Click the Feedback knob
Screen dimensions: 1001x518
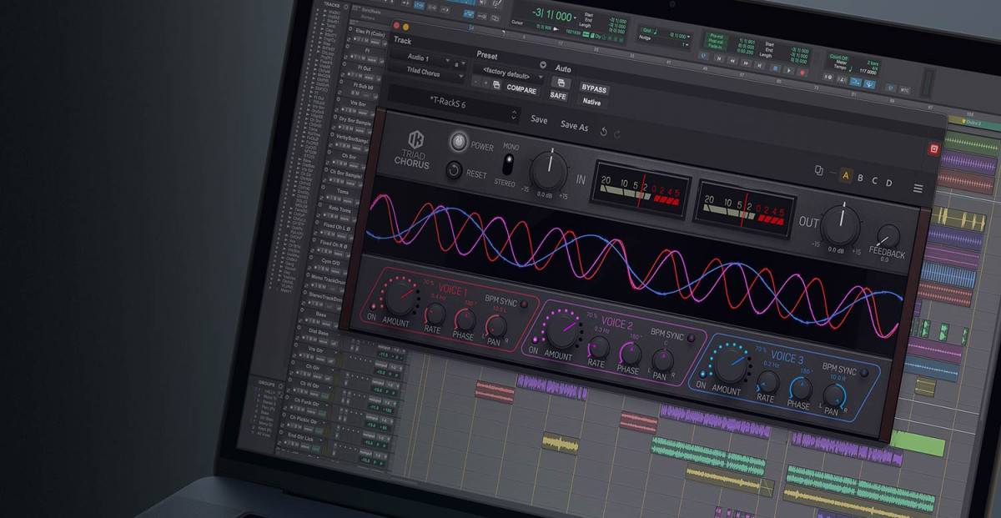[x=888, y=238]
